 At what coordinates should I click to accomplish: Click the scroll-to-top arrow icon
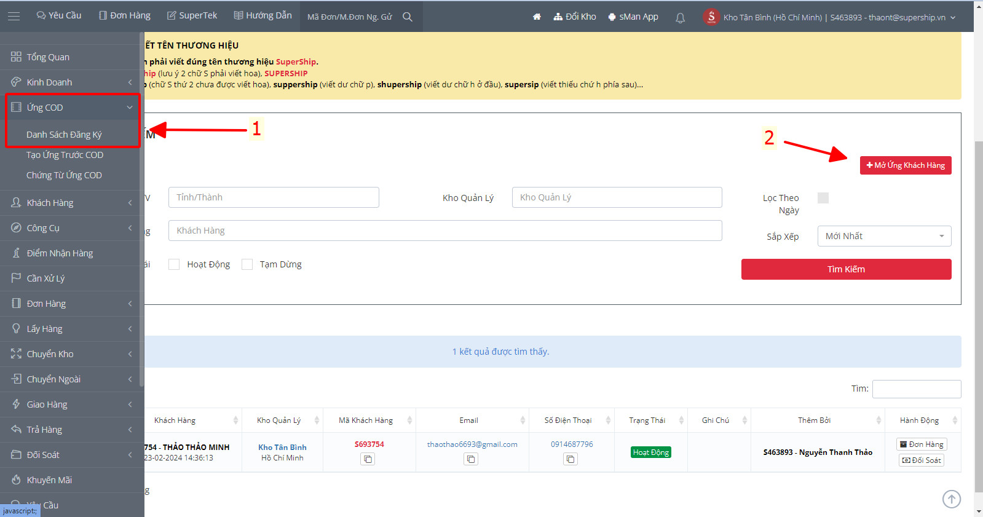point(952,499)
